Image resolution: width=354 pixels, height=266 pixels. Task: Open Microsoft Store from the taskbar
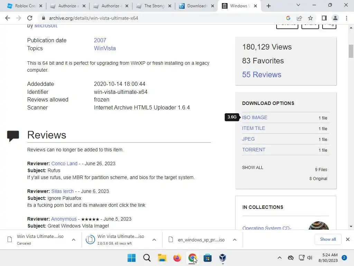click(x=207, y=258)
